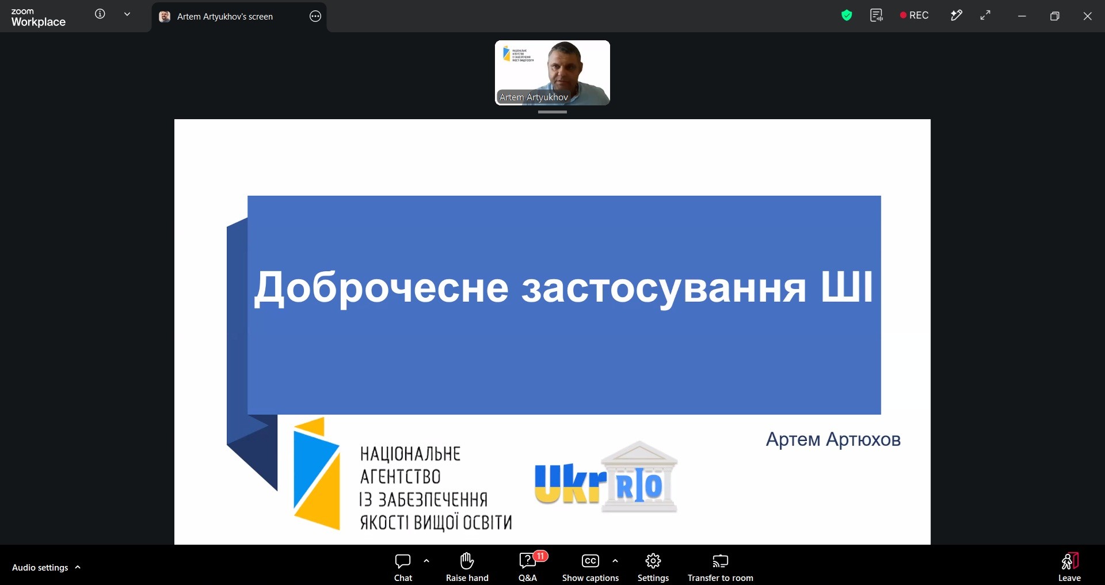Expand the captions options caret
The height and width of the screenshot is (585, 1105).
point(615,561)
